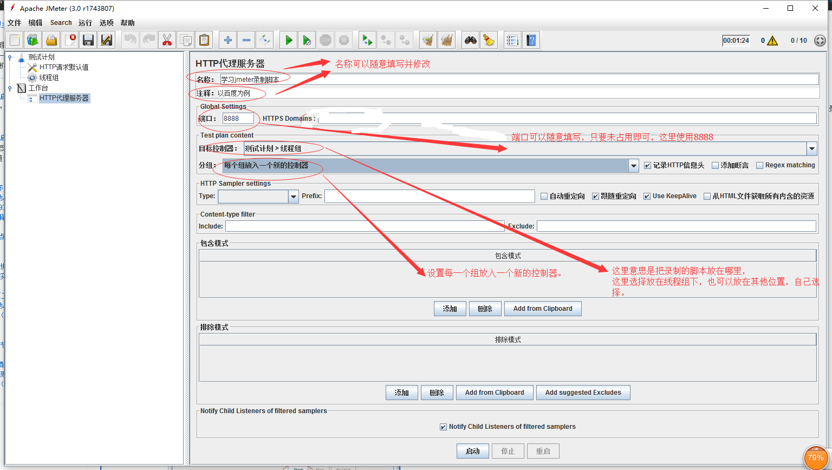
Task: Collapse the 测试计划 tree node toggle
Action: [10, 57]
